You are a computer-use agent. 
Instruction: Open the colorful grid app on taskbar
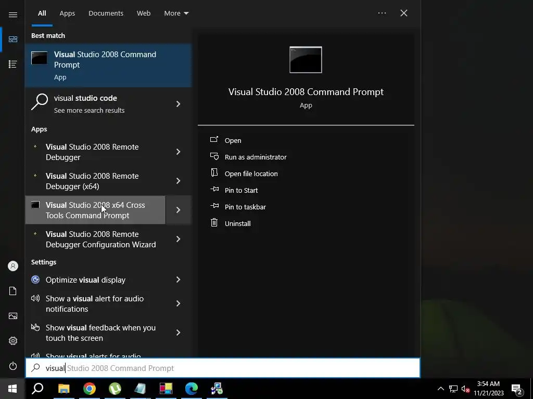[166, 389]
